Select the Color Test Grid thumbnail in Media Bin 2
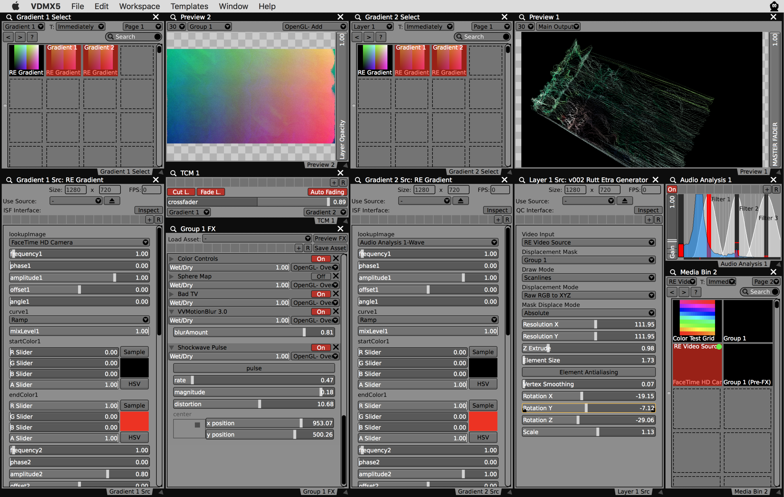The image size is (784, 497). coord(697,320)
